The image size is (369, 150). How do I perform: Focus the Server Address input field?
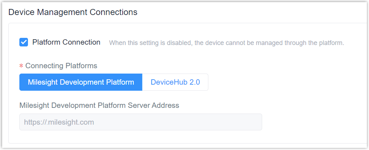[x=141, y=122]
